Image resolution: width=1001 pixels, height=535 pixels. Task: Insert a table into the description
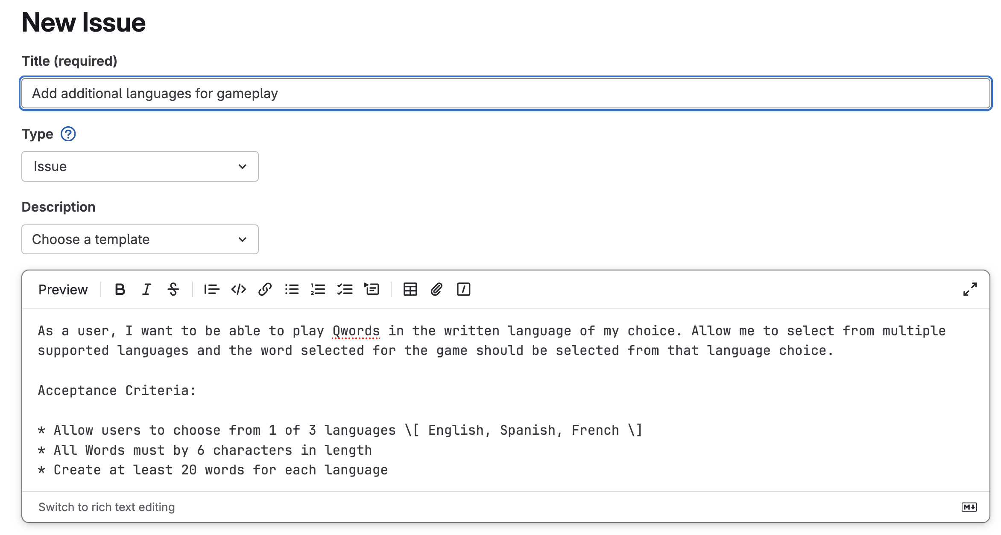(x=410, y=289)
